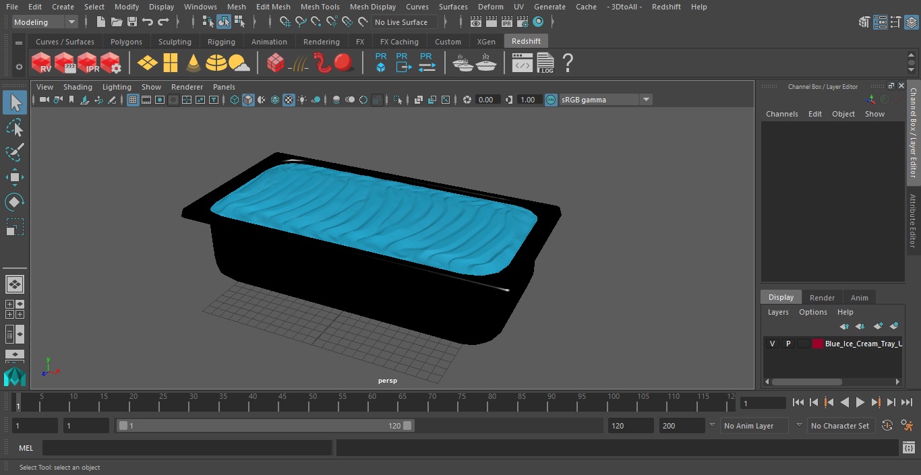This screenshot has height=475, width=921.
Task: Open Channels menu in Channel Box
Action: click(x=781, y=114)
